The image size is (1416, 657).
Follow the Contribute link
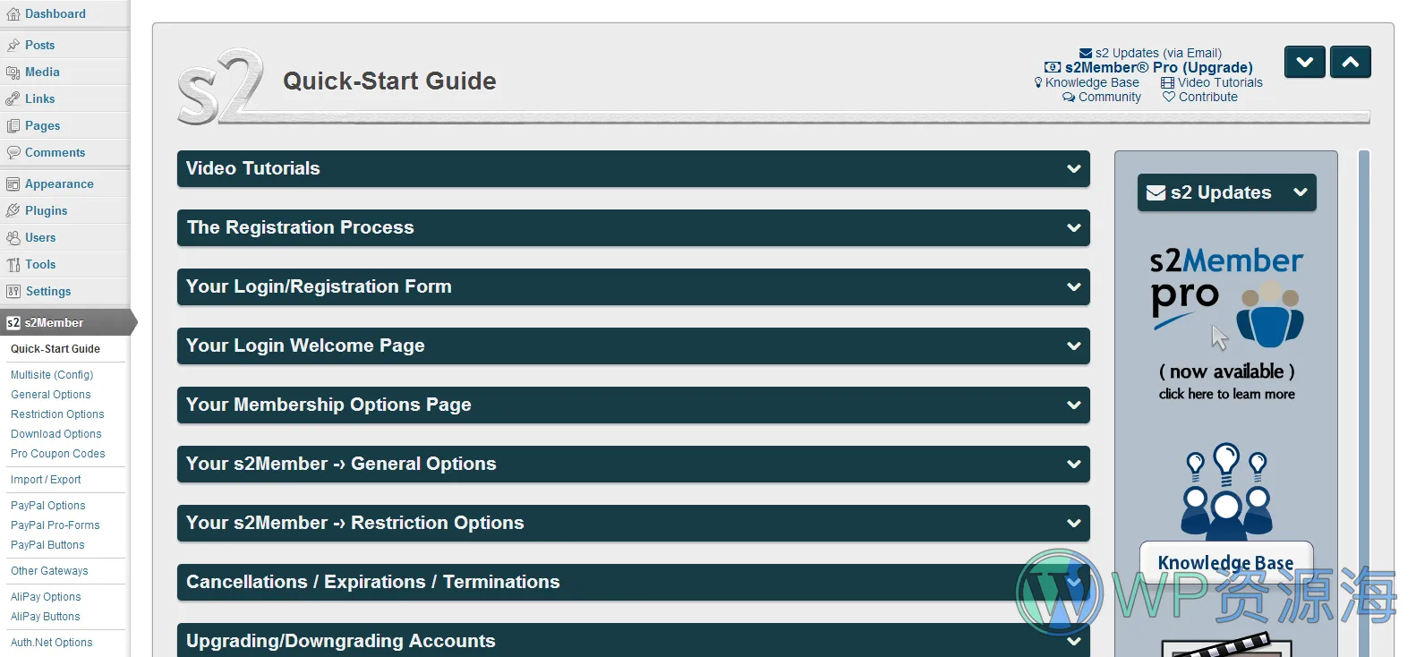click(x=1208, y=97)
